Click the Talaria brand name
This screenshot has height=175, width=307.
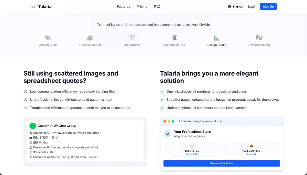(x=45, y=7)
